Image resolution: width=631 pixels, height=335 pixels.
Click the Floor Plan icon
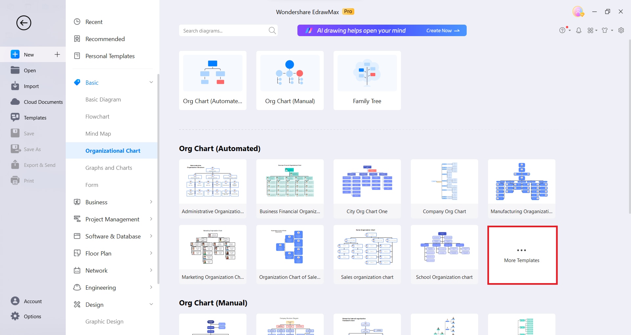tap(77, 253)
